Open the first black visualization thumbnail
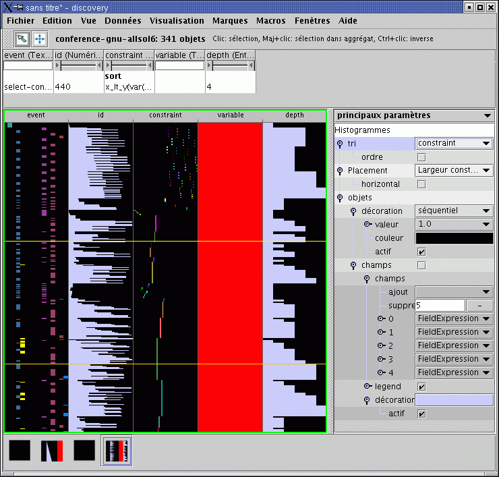499x477 pixels. point(20,451)
